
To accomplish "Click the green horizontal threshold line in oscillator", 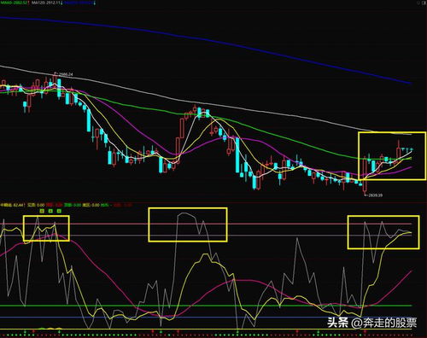I will tap(206, 306).
